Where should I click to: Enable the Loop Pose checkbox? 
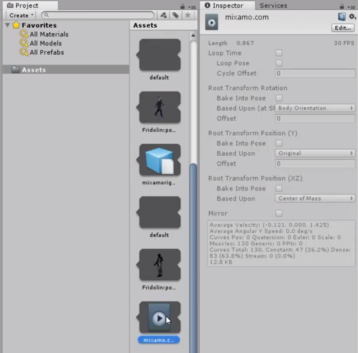[279, 63]
